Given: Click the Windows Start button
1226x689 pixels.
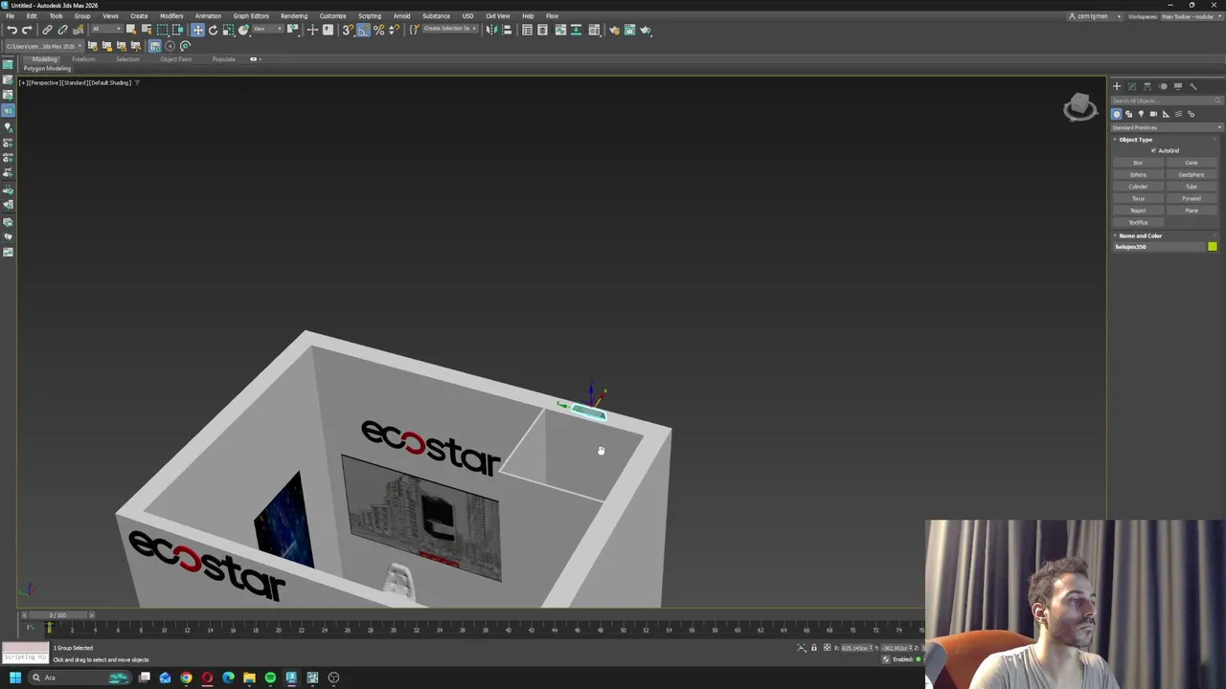Looking at the screenshot, I should (14, 678).
